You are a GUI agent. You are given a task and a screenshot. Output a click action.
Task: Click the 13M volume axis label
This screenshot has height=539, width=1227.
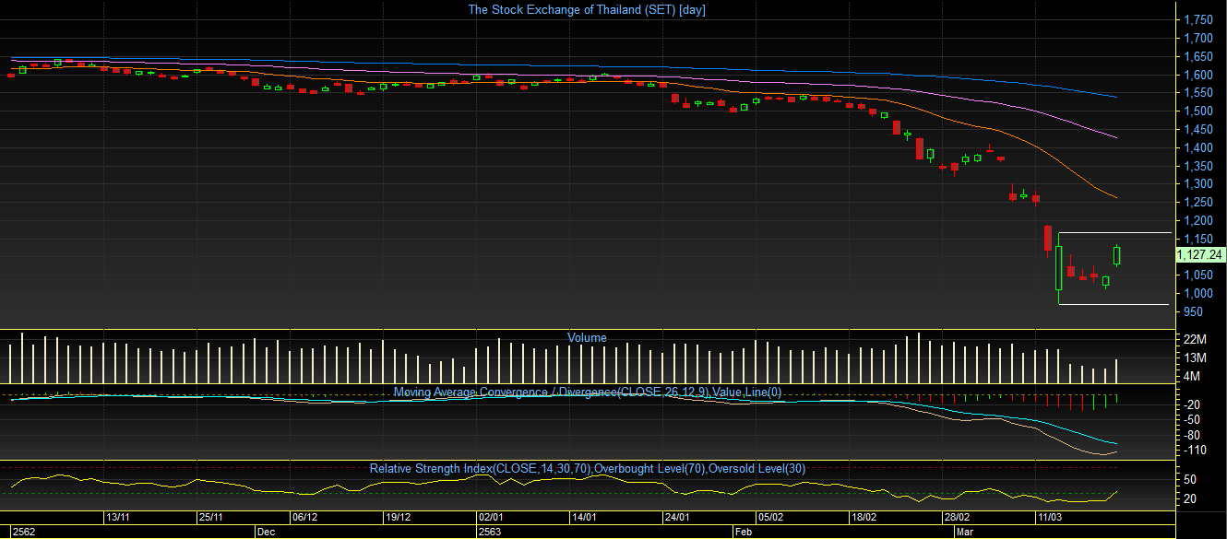[1193, 357]
